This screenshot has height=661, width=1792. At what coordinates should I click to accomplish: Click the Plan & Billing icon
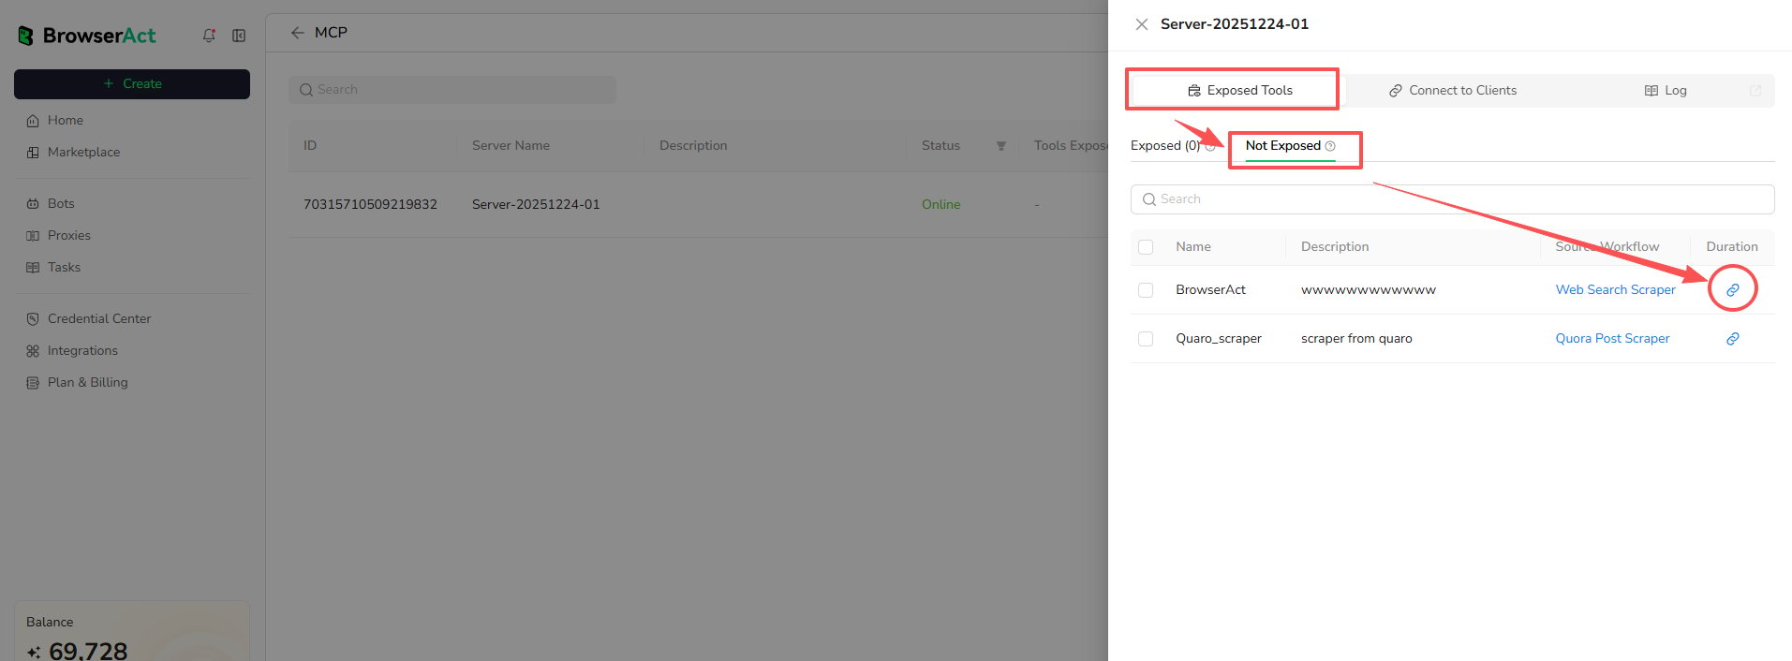(x=33, y=383)
